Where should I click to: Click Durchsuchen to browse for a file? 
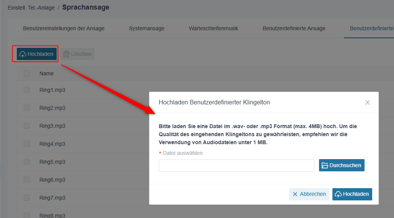(342, 165)
